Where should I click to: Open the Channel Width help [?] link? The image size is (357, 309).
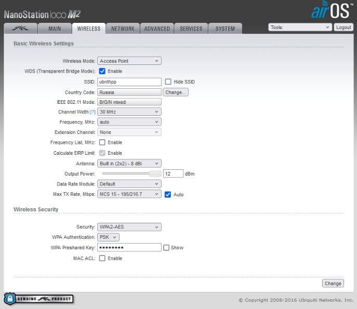pyautogui.click(x=92, y=112)
